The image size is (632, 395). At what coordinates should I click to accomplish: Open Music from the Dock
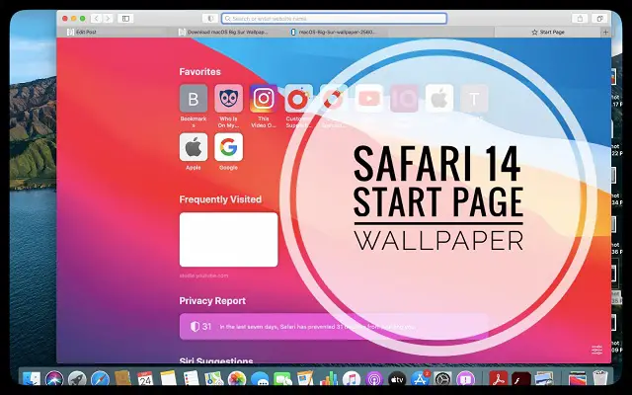point(352,379)
